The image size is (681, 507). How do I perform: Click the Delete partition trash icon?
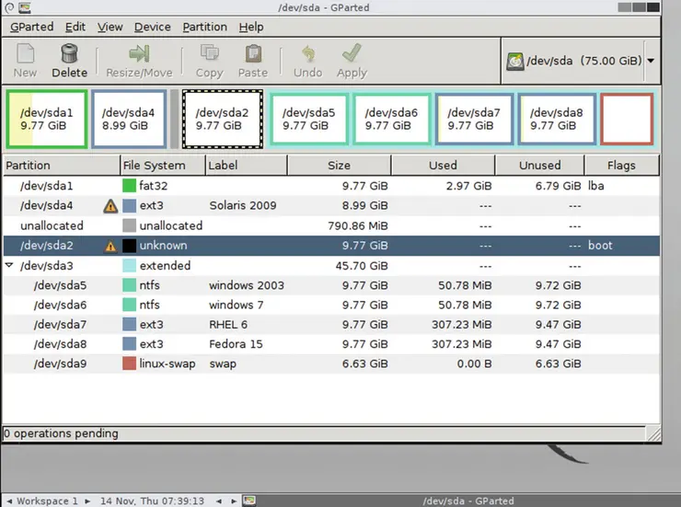click(x=69, y=54)
